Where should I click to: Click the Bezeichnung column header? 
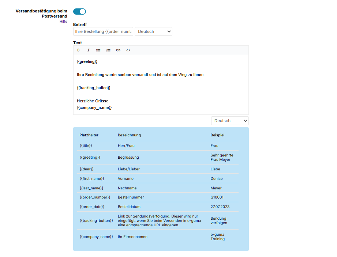point(130,135)
